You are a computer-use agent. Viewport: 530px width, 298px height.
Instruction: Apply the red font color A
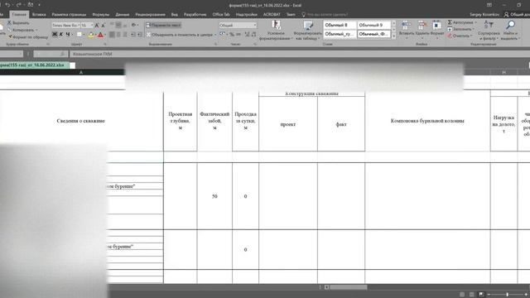pos(100,35)
